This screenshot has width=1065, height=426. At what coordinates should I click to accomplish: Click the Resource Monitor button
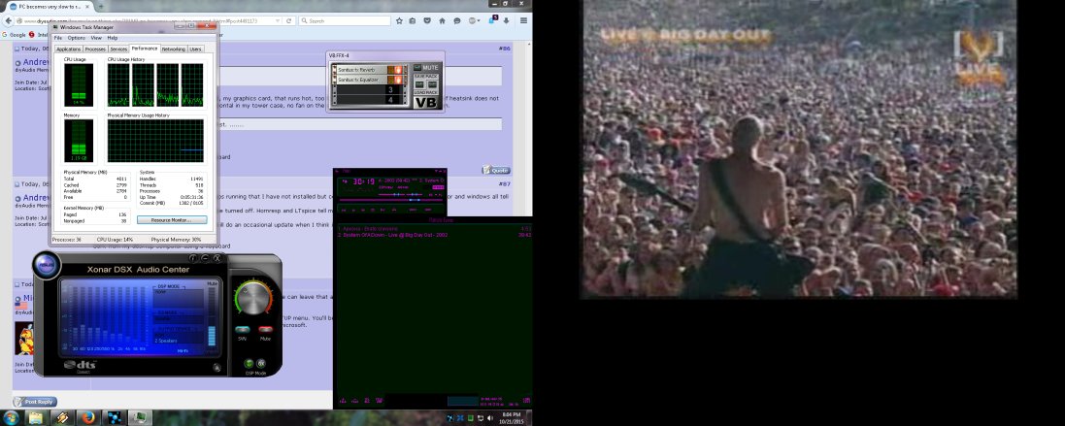tap(172, 220)
